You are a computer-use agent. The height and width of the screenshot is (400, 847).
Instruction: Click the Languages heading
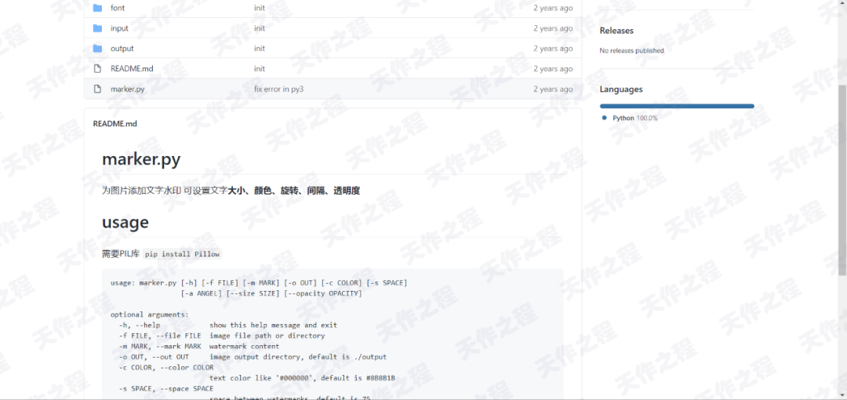(621, 89)
